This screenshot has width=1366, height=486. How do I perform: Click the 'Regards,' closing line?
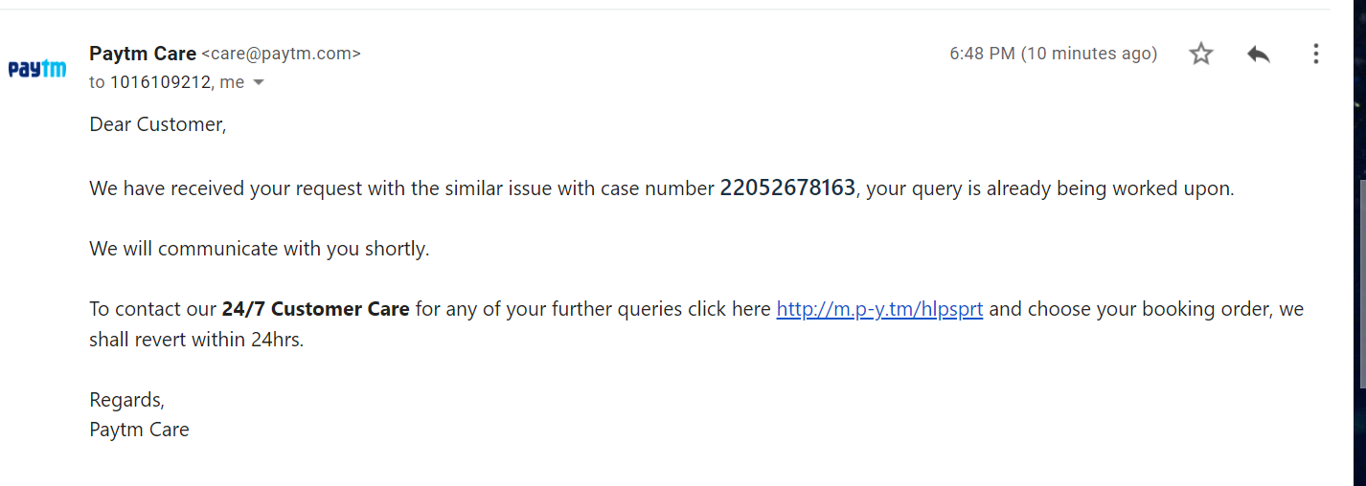coord(126,399)
